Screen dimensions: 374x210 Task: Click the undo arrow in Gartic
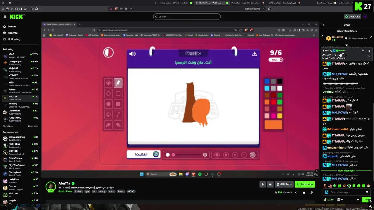(118, 125)
